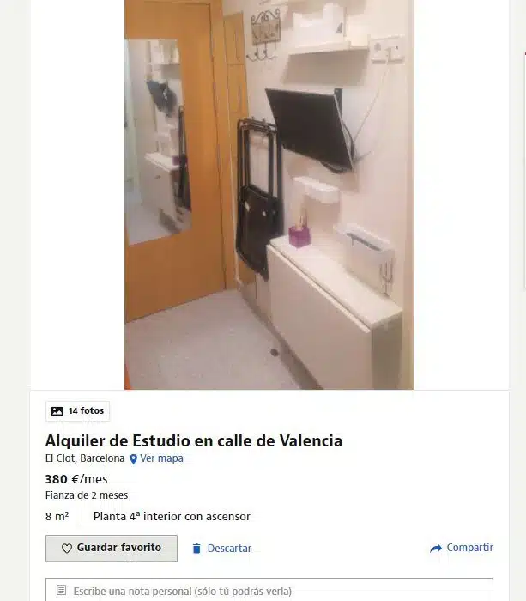Focus the 'Escribe una nota personal' field
This screenshot has height=601, width=526.
point(269,590)
